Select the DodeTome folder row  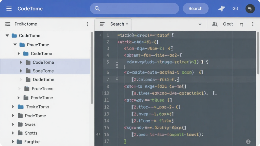tap(45, 79)
